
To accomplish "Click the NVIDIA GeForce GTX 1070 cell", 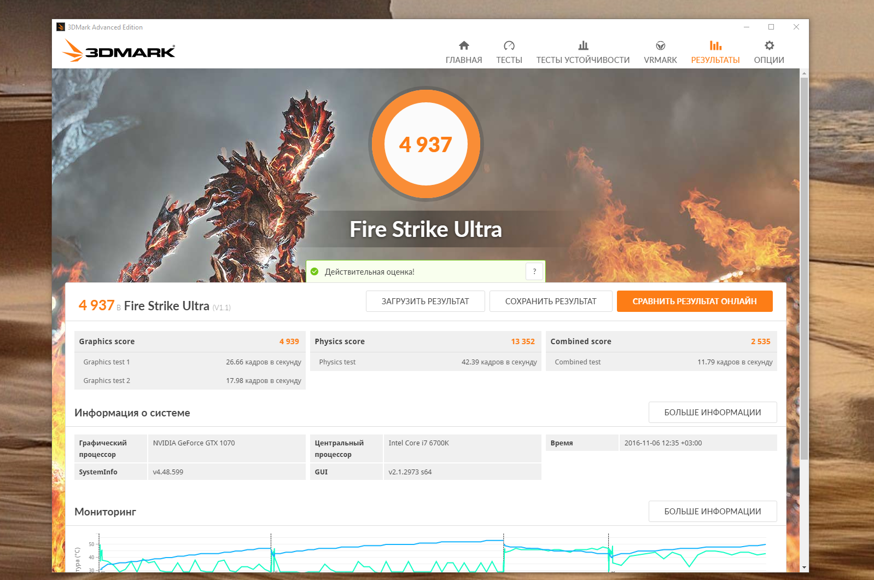I will coord(226,449).
